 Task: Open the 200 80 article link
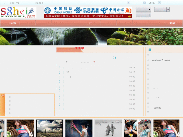coord(157,108)
